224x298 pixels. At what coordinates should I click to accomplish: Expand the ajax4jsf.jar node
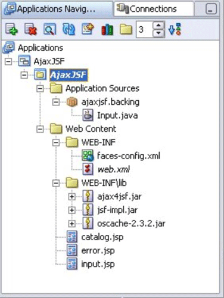tap(71, 197)
